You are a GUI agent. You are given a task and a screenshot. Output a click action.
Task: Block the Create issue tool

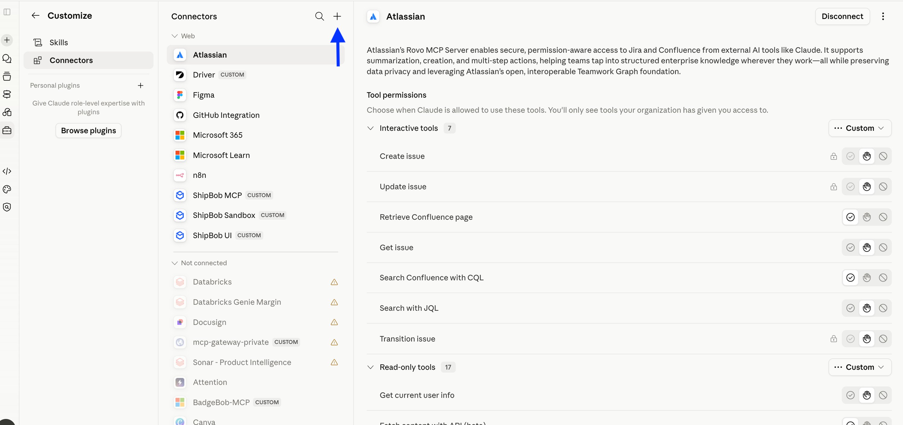pyautogui.click(x=883, y=156)
